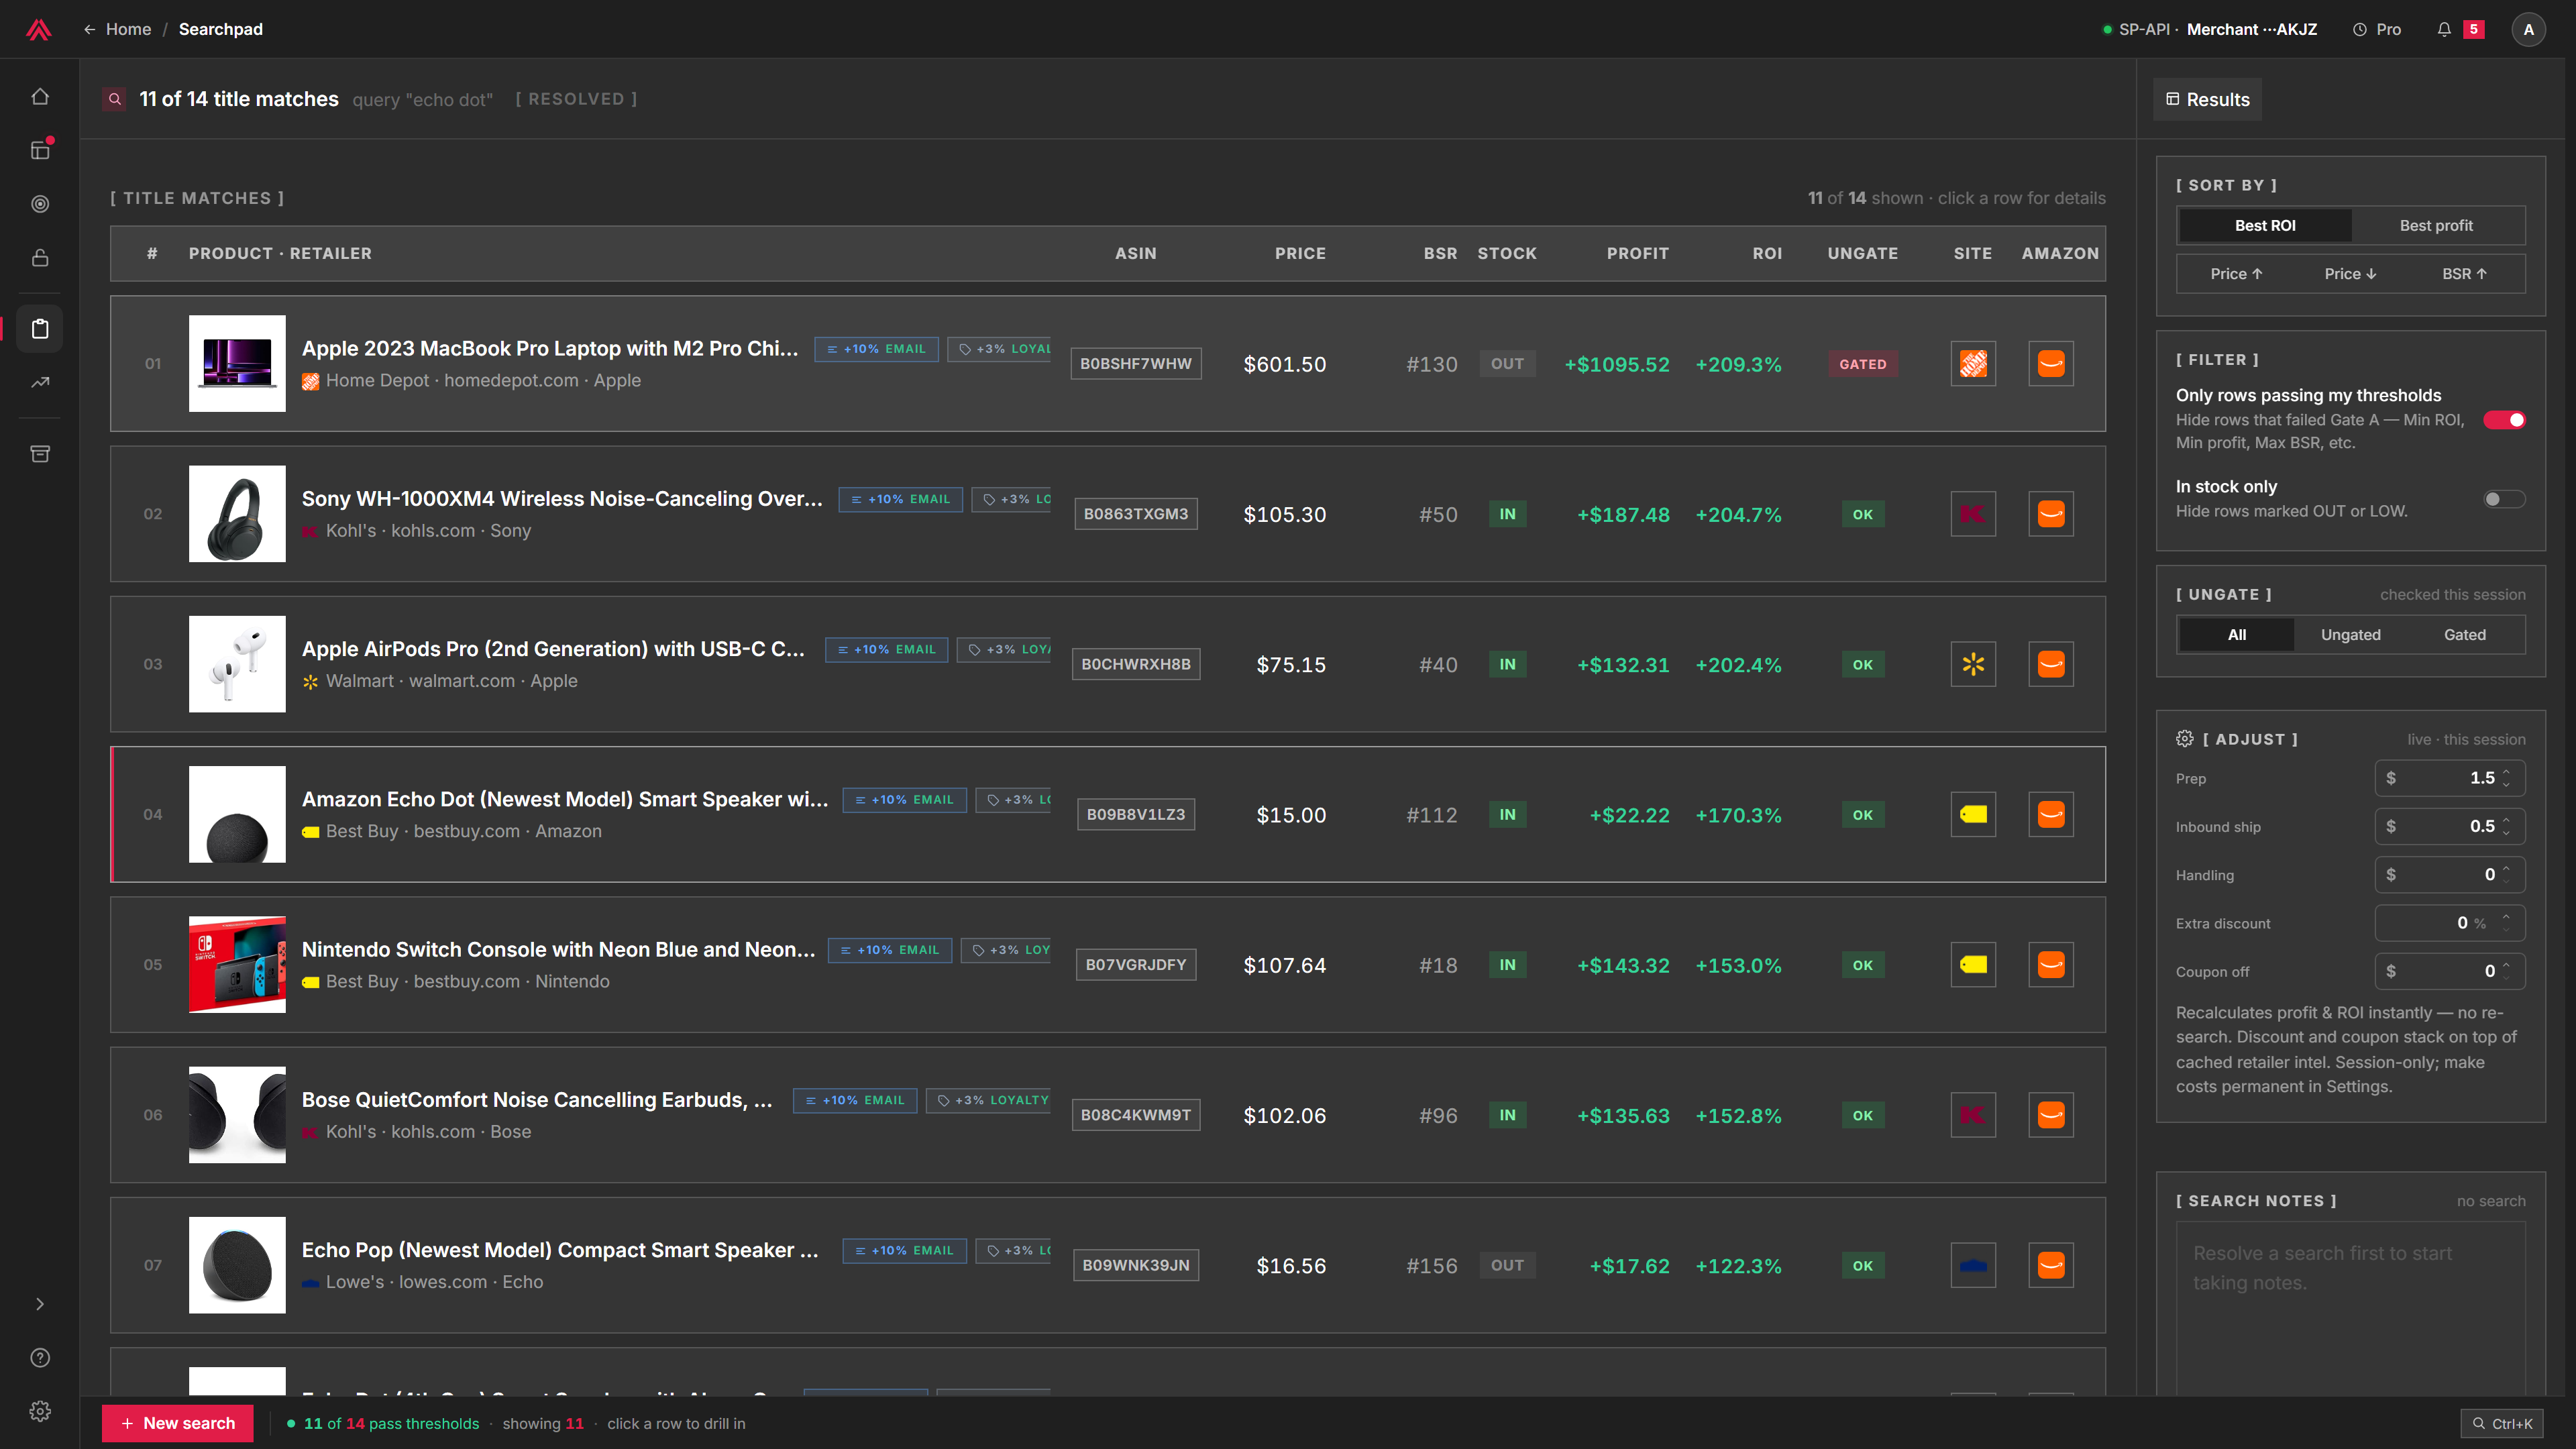Sort by Price descending
Image resolution: width=2576 pixels, height=1449 pixels.
pos(2350,274)
